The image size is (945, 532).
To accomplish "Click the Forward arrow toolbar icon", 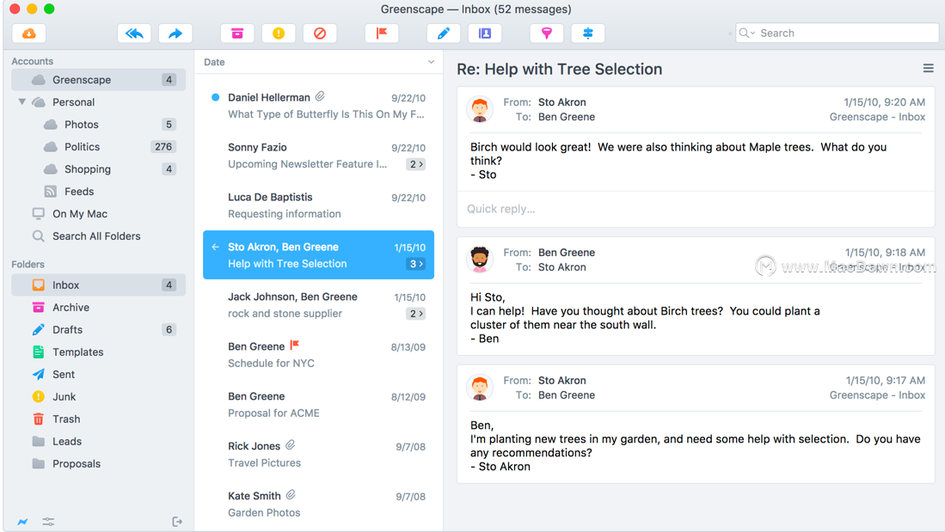I will pyautogui.click(x=175, y=34).
